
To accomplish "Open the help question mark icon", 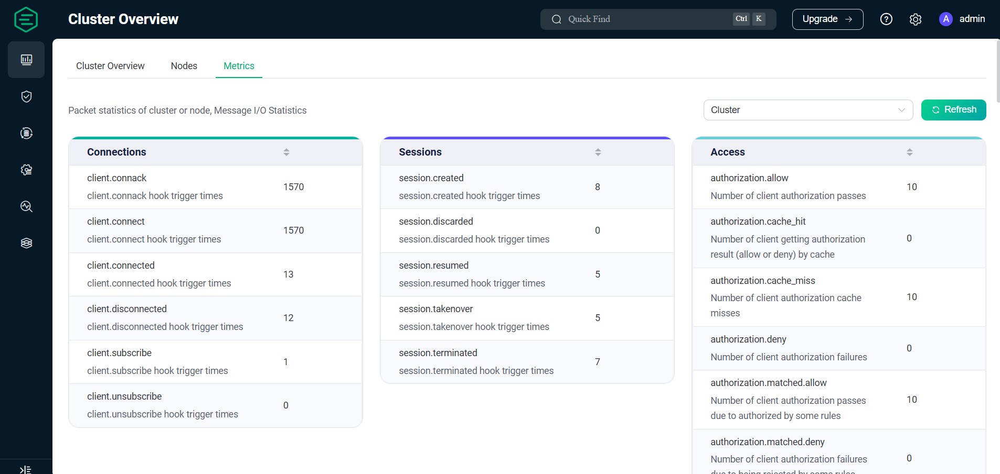I will coord(886,19).
